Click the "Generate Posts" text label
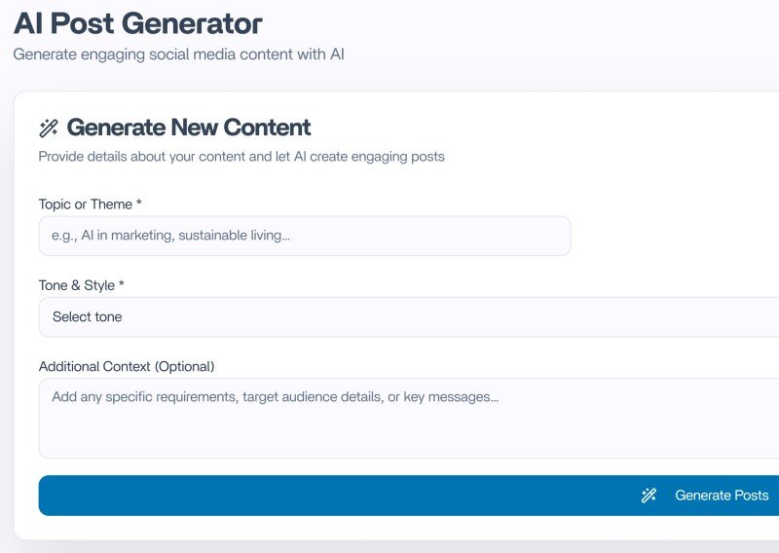Screen dimensions: 779x553 pos(722,496)
